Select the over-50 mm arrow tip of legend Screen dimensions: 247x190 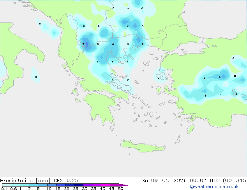(123, 185)
